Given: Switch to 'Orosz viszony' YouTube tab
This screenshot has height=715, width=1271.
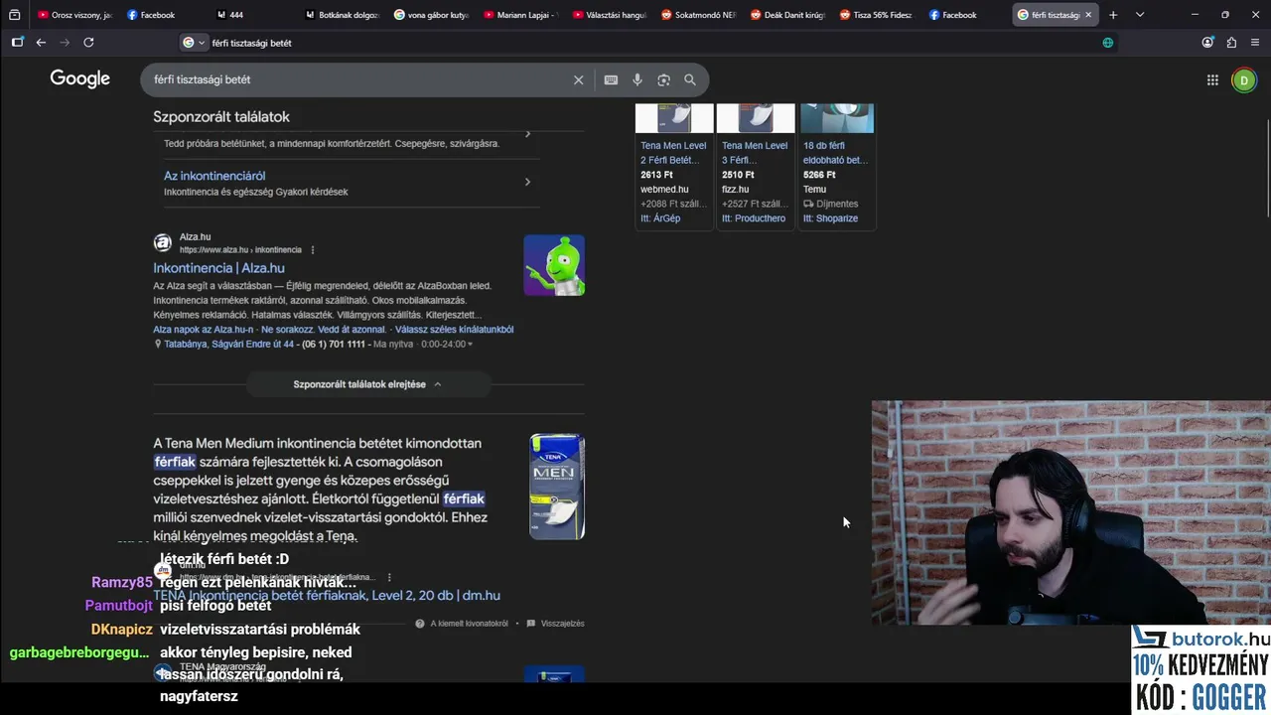Looking at the screenshot, I should point(74,15).
